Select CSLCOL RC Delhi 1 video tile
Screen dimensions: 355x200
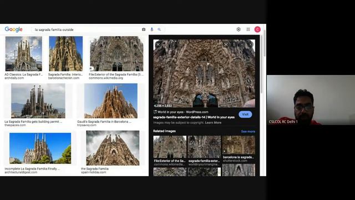pos(311,100)
